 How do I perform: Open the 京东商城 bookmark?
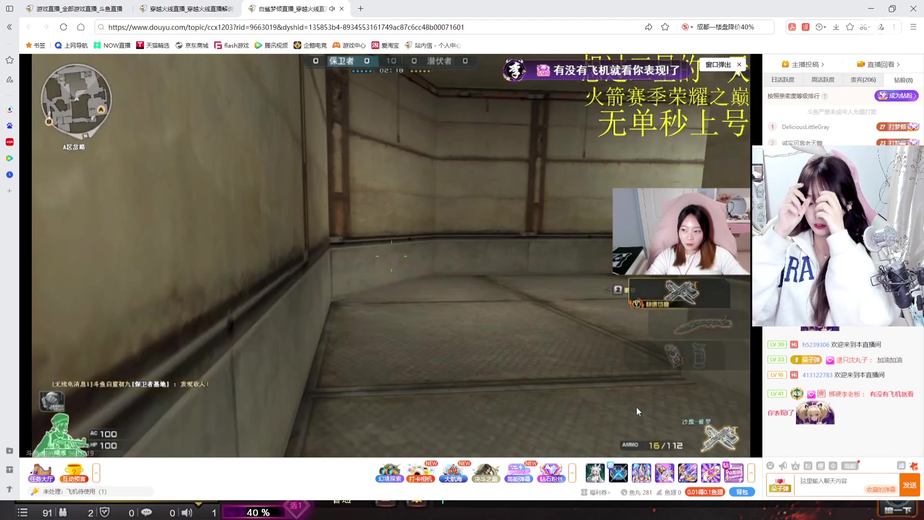coord(192,45)
